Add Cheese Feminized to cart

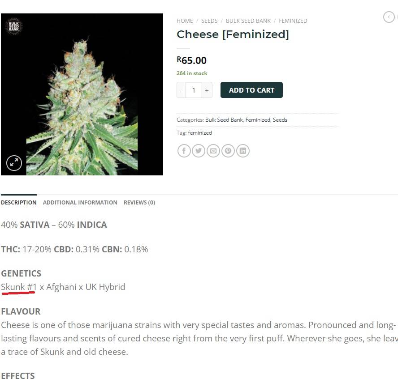pyautogui.click(x=251, y=90)
